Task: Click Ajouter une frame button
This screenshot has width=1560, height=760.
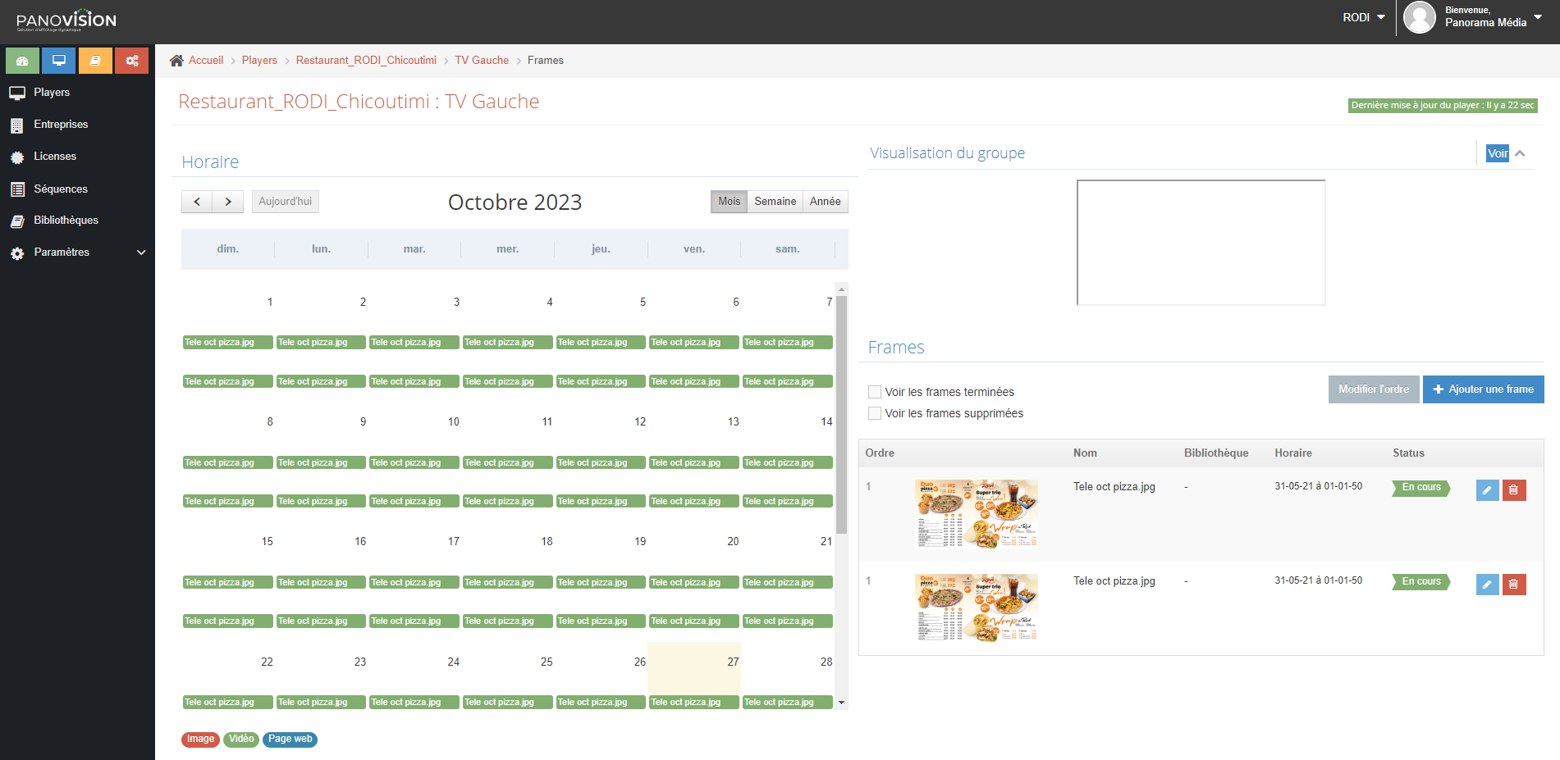Action: click(1483, 389)
